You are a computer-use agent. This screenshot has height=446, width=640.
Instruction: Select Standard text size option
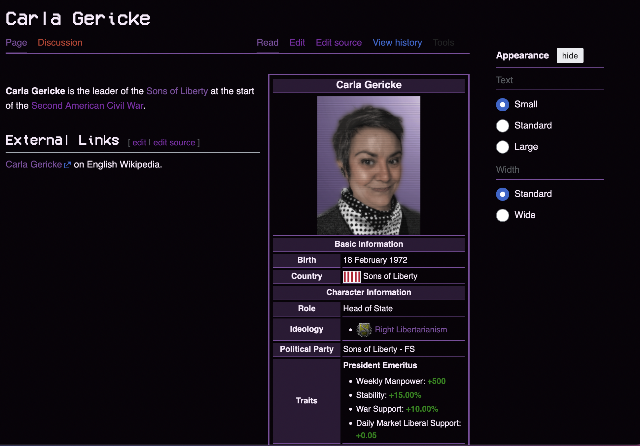(502, 126)
